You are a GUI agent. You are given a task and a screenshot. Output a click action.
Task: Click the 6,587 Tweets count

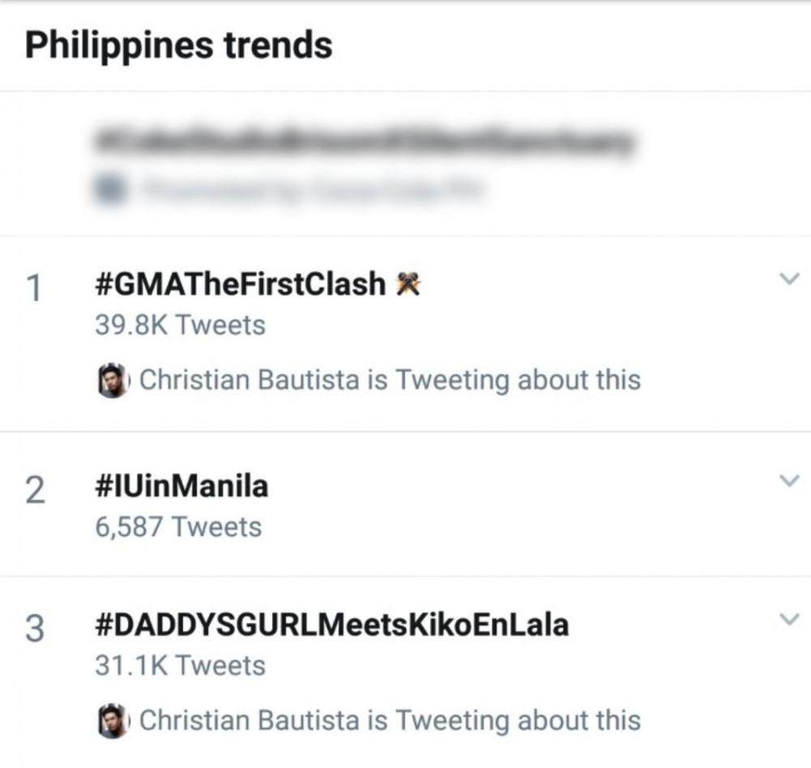[x=178, y=527]
